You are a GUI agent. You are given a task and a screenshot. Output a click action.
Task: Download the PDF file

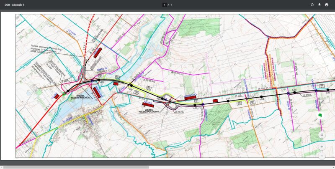pos(319,5)
